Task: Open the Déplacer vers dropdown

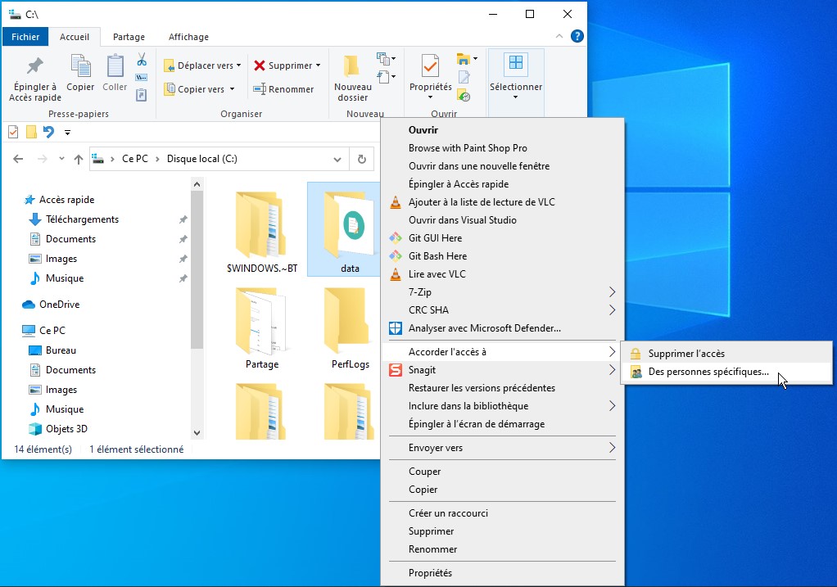Action: pyautogui.click(x=204, y=65)
